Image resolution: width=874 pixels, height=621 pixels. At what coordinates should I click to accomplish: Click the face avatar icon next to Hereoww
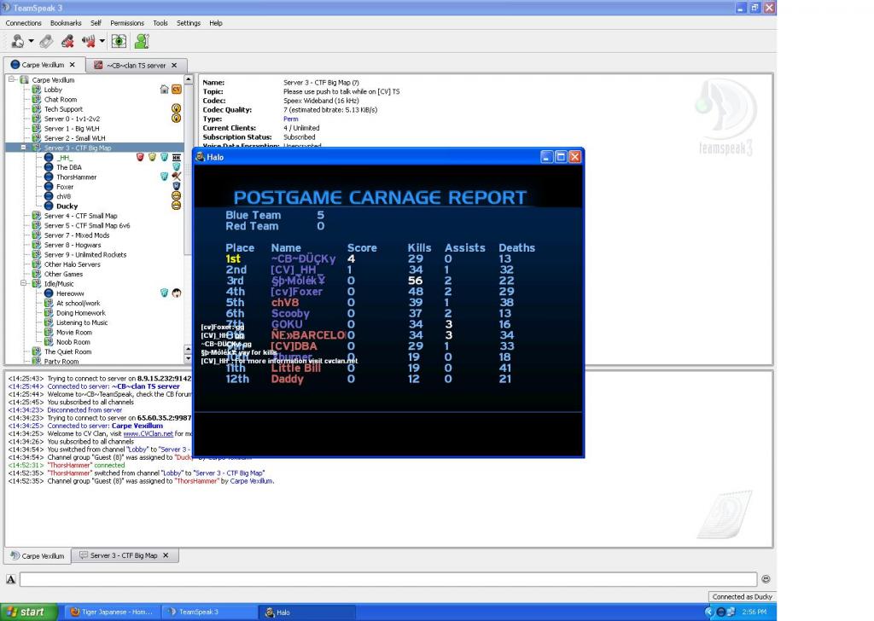pos(176,293)
